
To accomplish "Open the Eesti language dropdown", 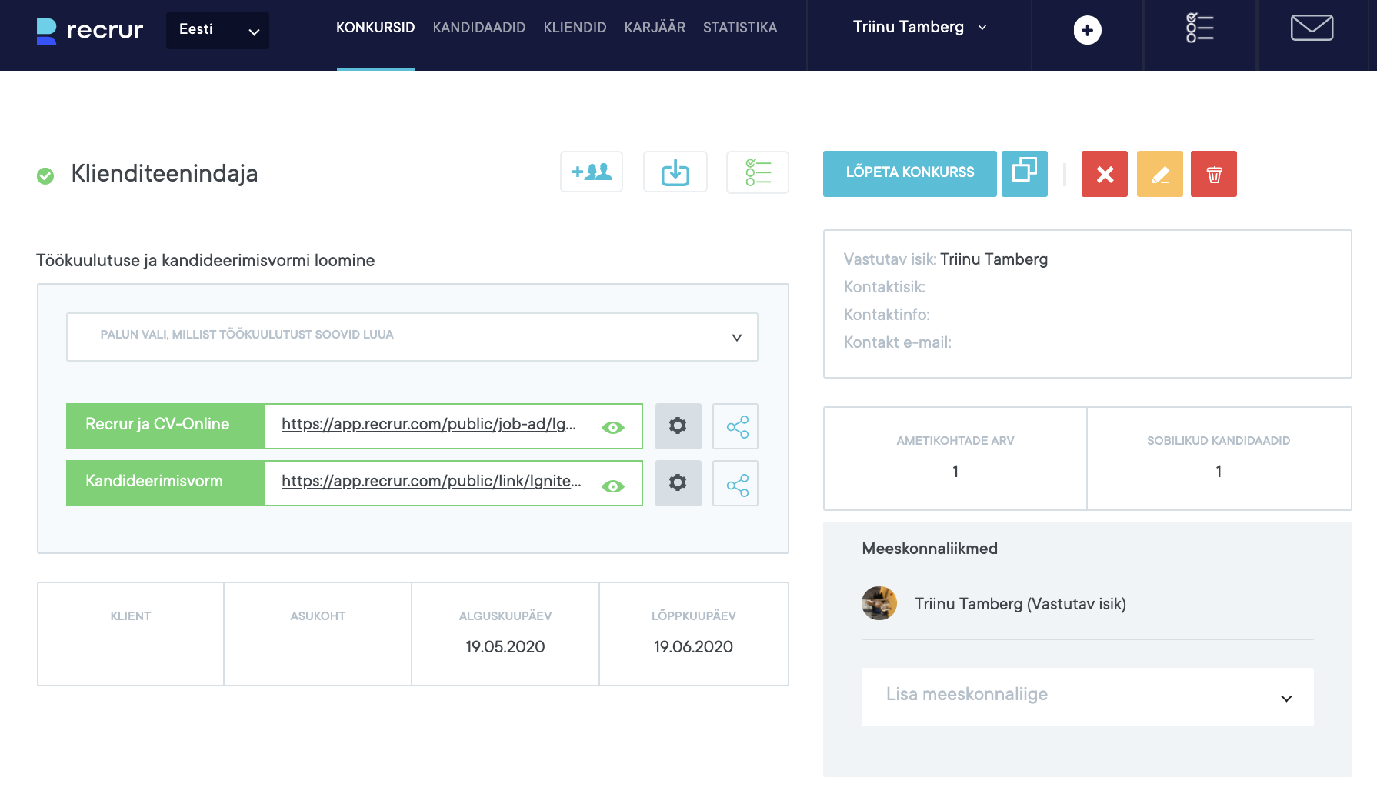I will (x=218, y=30).
